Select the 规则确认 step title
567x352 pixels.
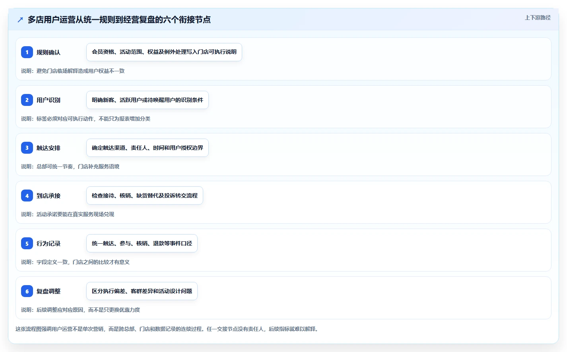(49, 52)
